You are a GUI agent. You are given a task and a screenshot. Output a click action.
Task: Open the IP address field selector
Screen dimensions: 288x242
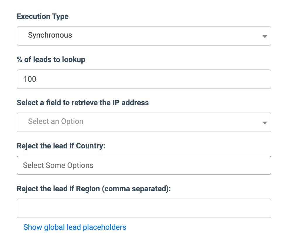point(143,122)
